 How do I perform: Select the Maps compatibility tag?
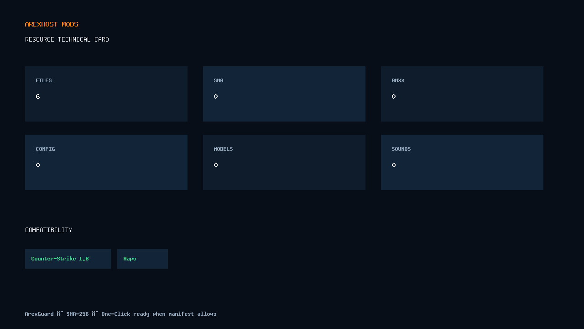coord(142,259)
